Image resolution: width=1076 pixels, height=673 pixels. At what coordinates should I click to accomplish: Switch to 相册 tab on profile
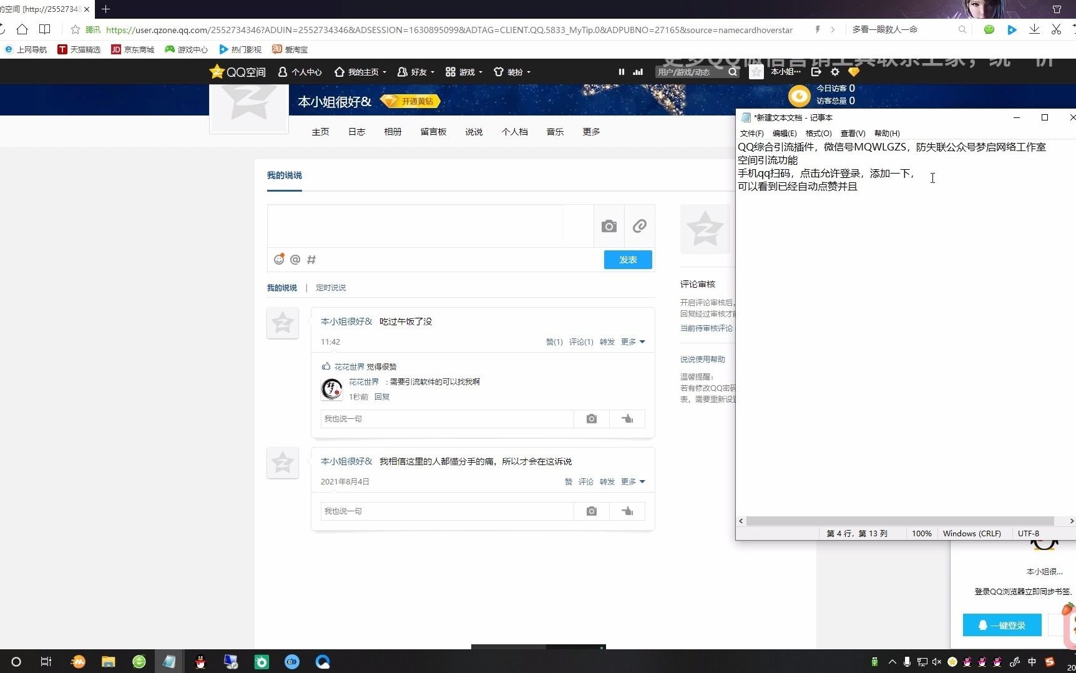(x=393, y=132)
